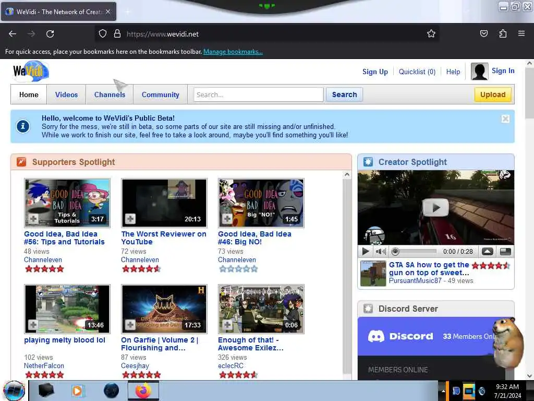
Task: Open Quicklist (0) link
Action: 417,72
